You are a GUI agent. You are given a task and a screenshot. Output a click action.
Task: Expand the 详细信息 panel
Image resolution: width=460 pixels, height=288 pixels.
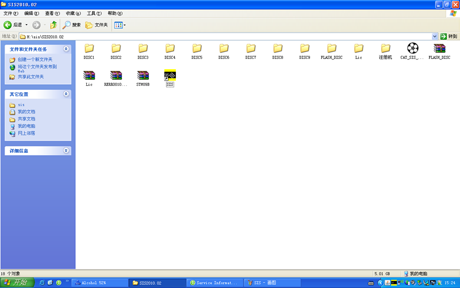pyautogui.click(x=66, y=150)
